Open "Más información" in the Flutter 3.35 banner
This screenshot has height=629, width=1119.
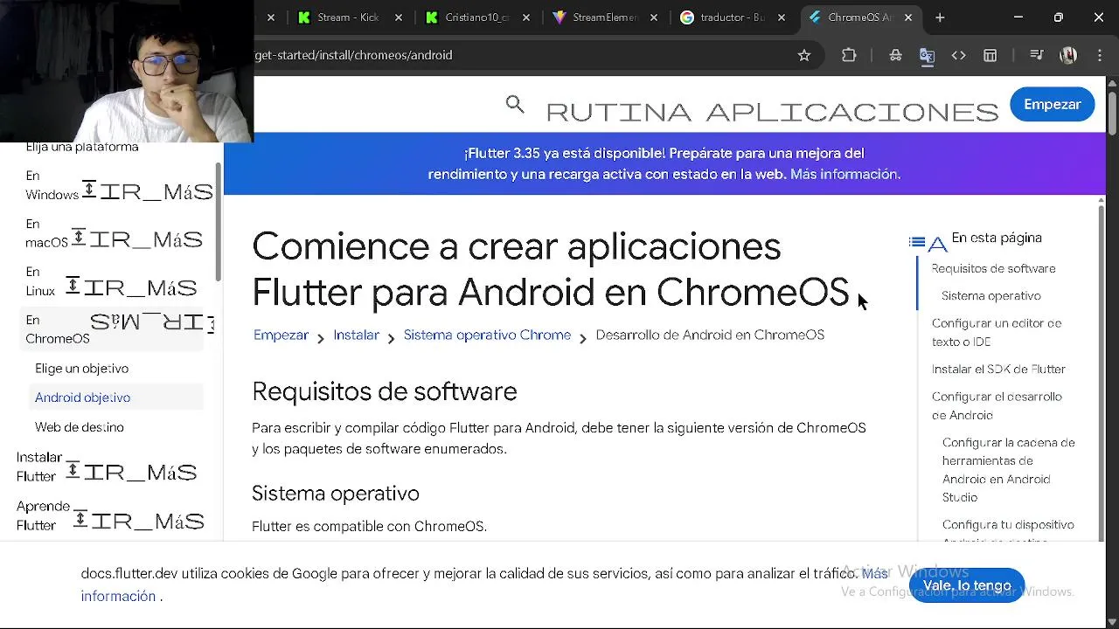(844, 174)
